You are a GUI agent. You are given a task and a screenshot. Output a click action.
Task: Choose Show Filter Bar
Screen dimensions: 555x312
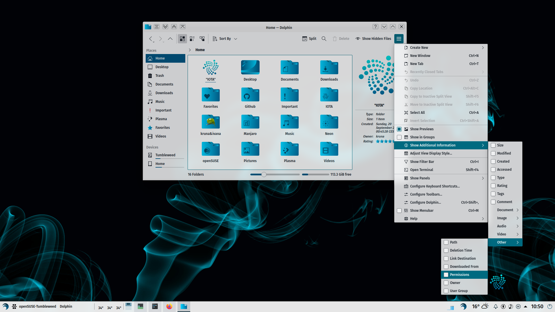441,162
